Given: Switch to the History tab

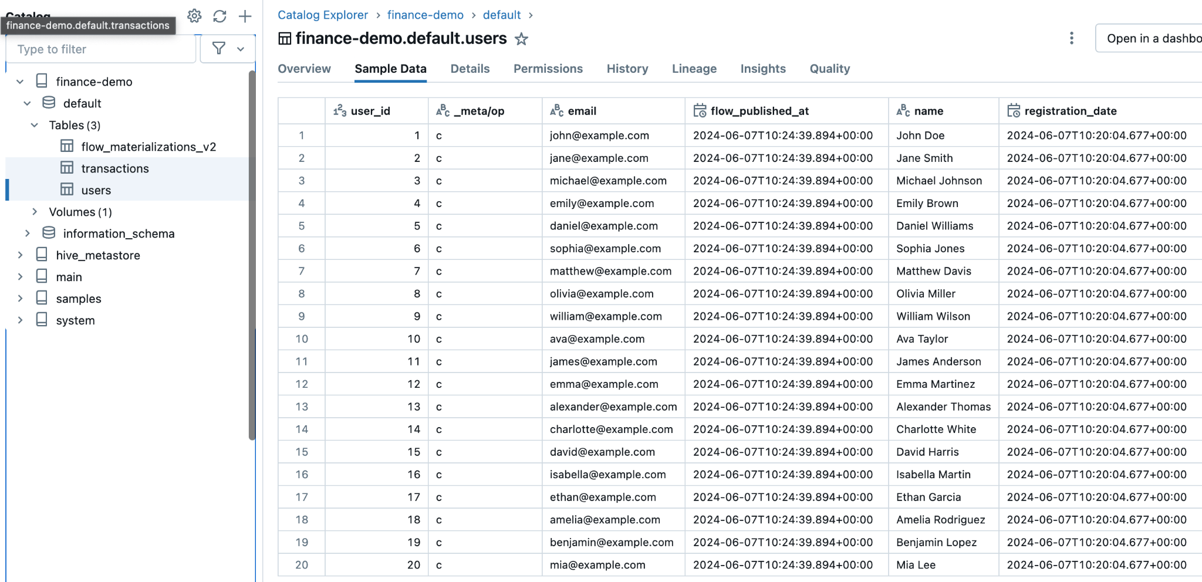Looking at the screenshot, I should [x=627, y=69].
